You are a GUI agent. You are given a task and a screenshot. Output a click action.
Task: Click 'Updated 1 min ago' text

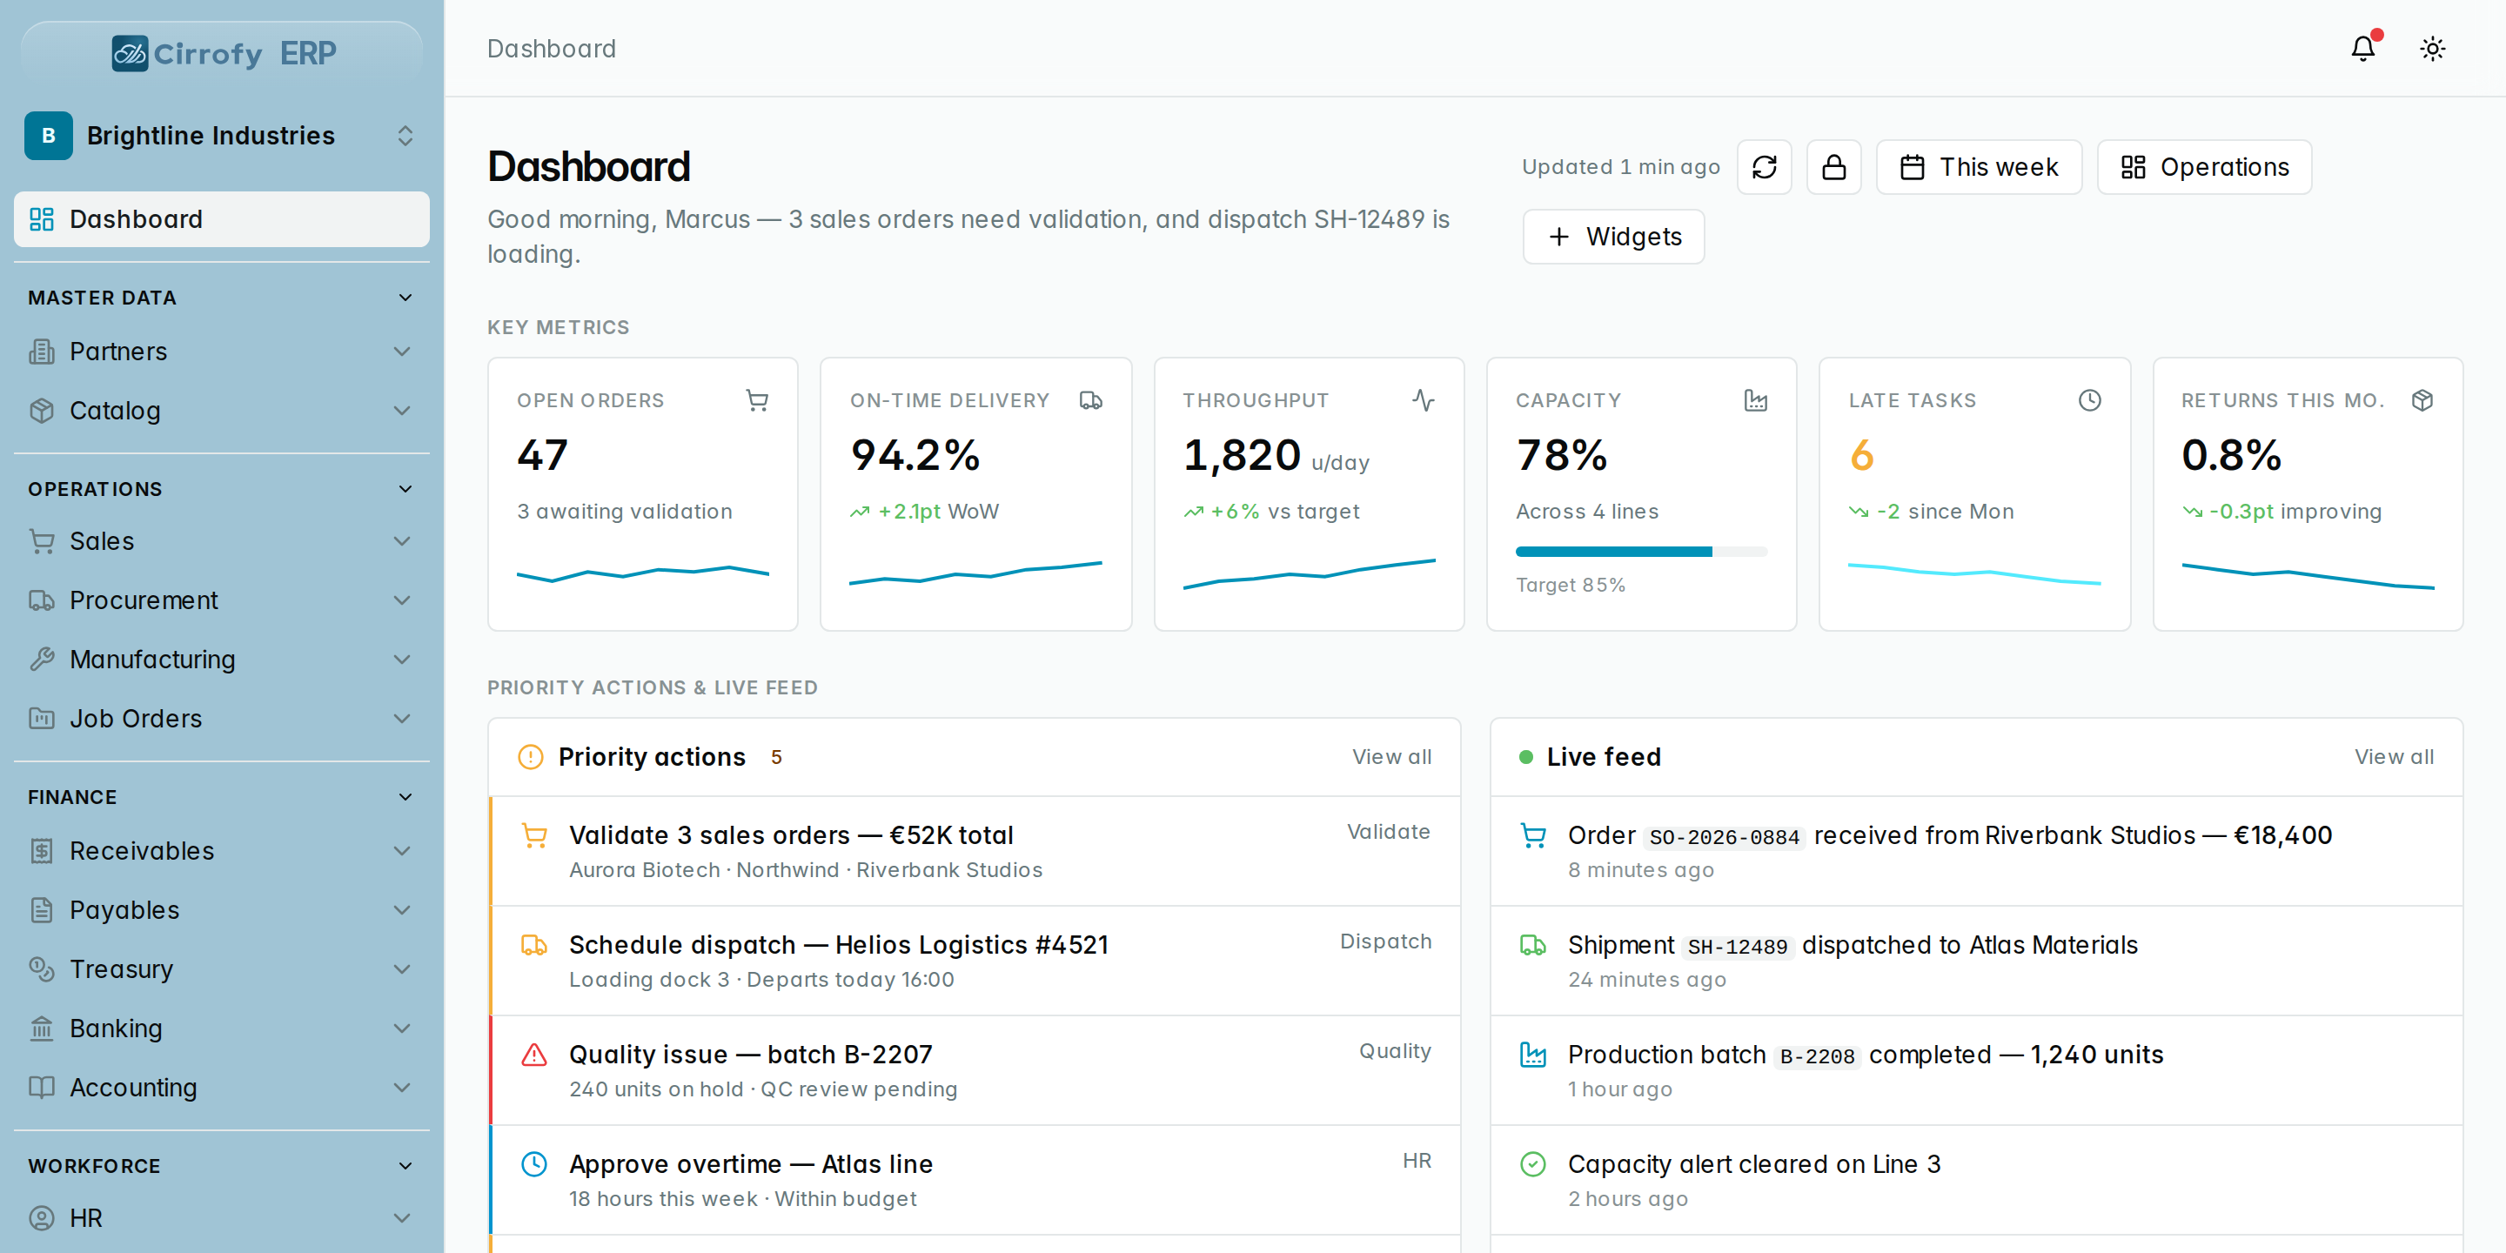(x=1621, y=167)
